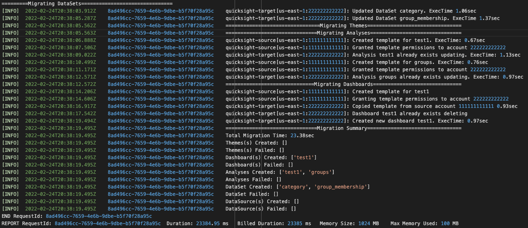Click 'DataSet Created' summary line

click(298, 186)
